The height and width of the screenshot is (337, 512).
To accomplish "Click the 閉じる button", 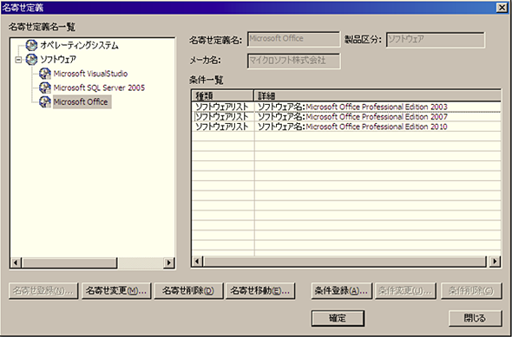I will [475, 318].
